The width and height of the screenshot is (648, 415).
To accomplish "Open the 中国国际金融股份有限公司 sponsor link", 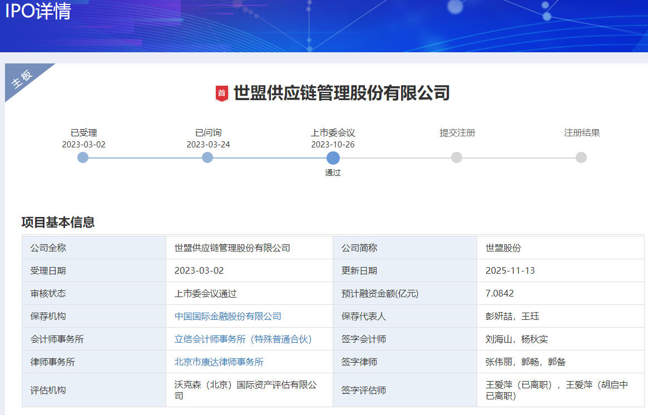I will (227, 316).
